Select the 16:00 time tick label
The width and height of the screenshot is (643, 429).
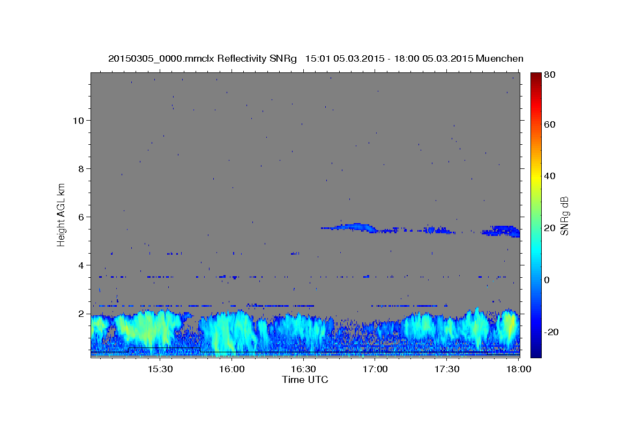233,369
